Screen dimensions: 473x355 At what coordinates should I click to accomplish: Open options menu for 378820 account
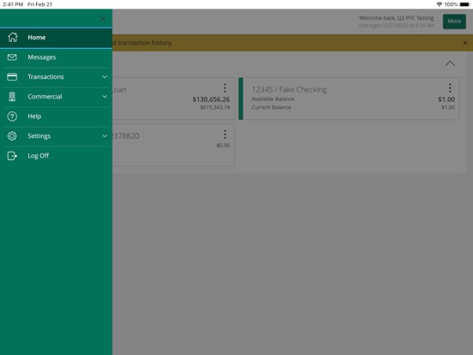coord(225,135)
